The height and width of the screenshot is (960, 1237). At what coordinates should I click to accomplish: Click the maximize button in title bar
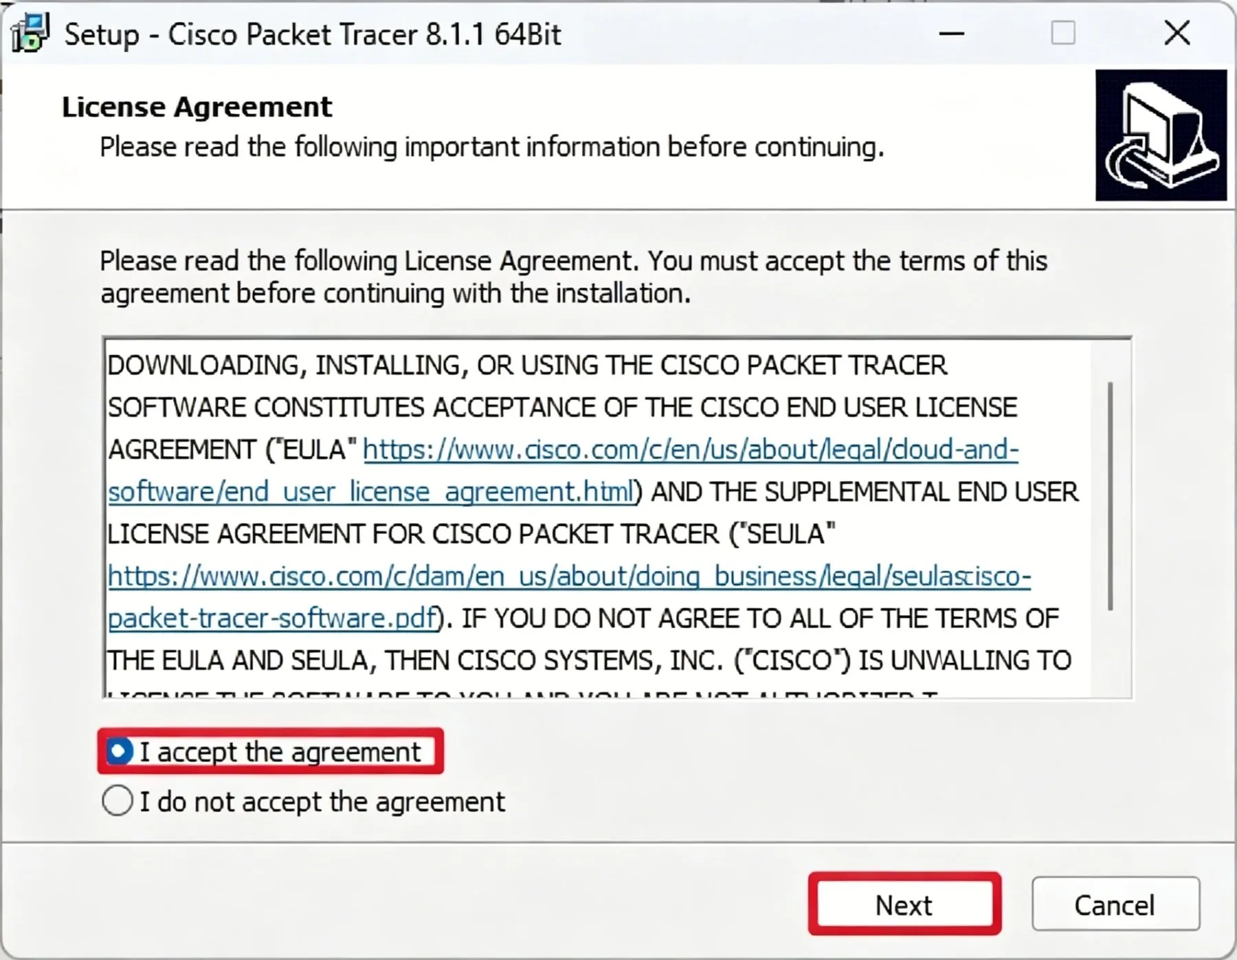pos(1063,33)
